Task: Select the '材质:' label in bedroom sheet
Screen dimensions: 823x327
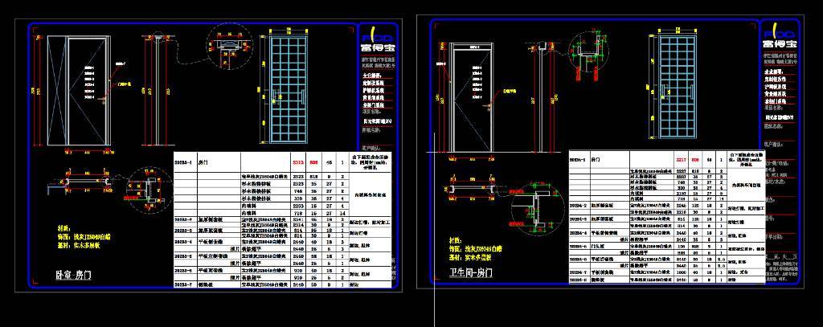Action: [x=63, y=228]
